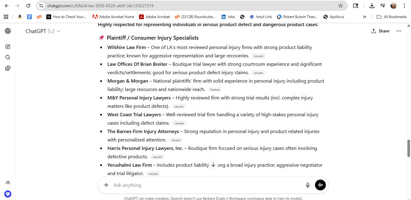Start a new chat
Viewport: 411px width, 200px height.
click(x=8, y=47)
